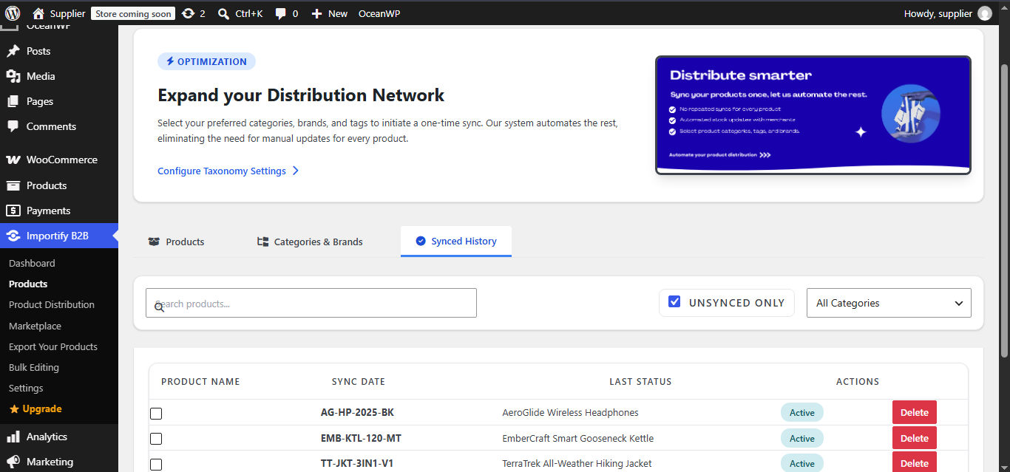Open Export Your Products submenu item
This screenshot has width=1010, height=472.
click(x=53, y=346)
